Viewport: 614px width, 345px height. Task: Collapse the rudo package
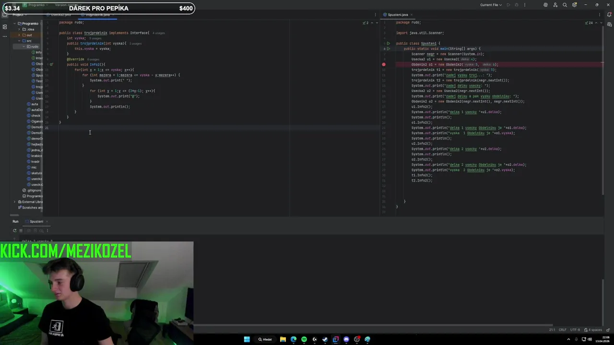[x=23, y=46]
